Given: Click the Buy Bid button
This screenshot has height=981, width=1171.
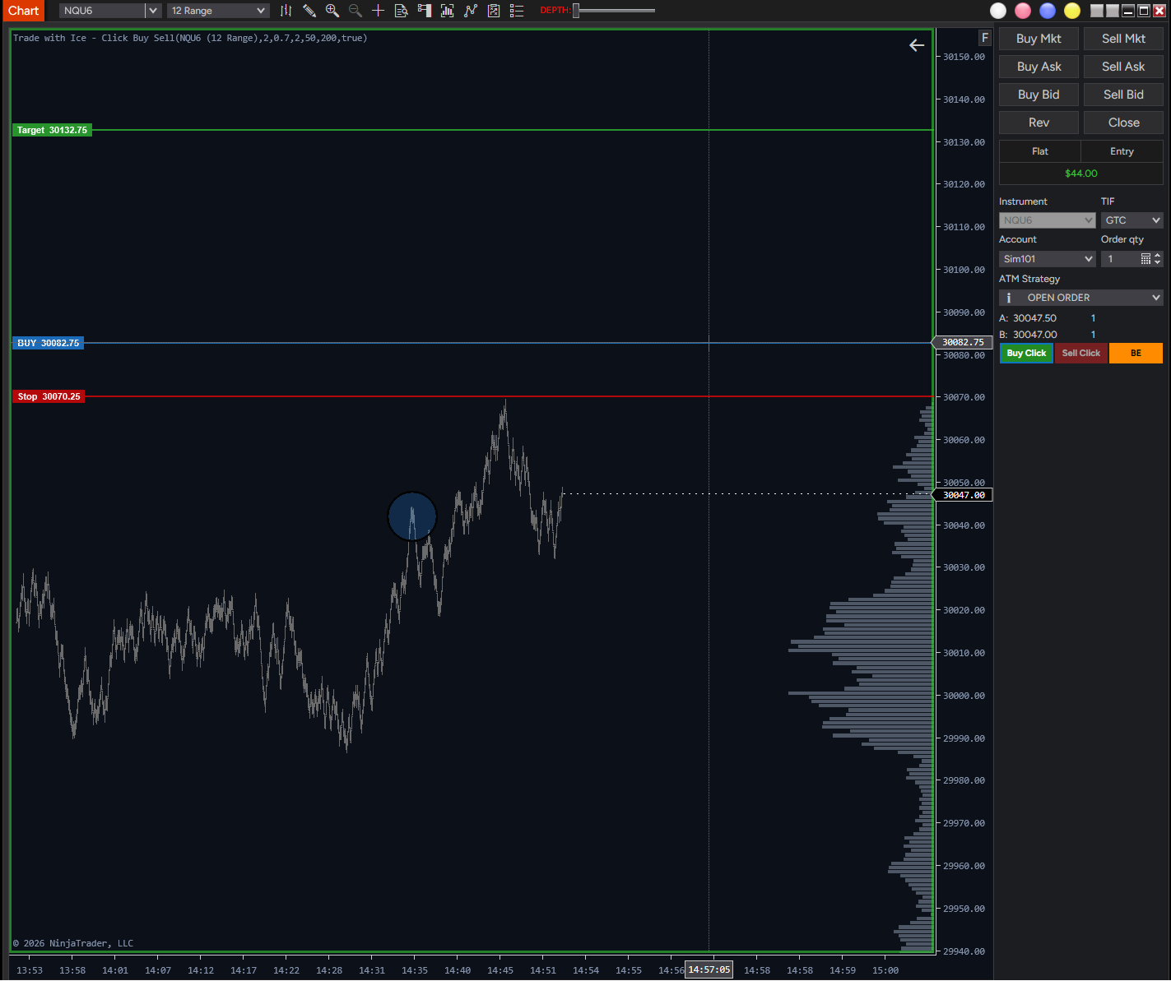Looking at the screenshot, I should point(1039,95).
